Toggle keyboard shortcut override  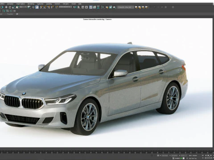pos(37,7)
